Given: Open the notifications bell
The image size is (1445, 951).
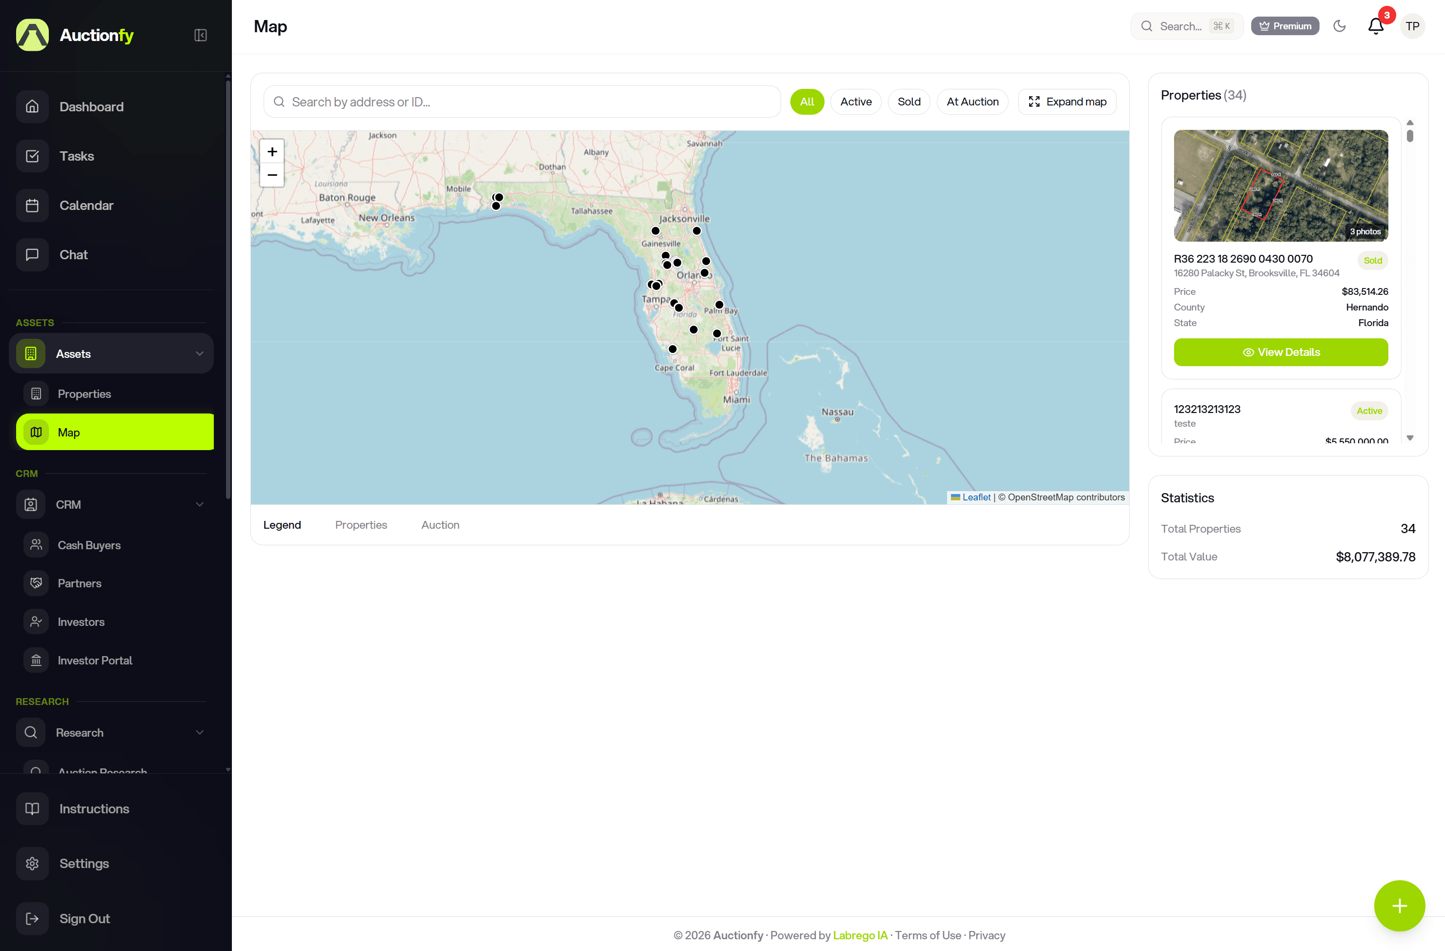Looking at the screenshot, I should [1375, 26].
